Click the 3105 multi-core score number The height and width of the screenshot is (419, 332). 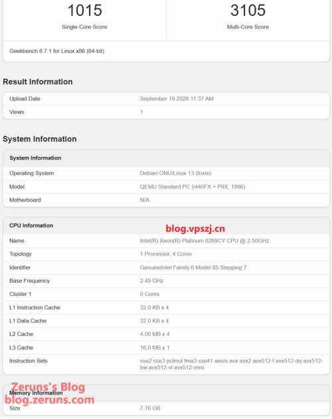click(x=248, y=10)
